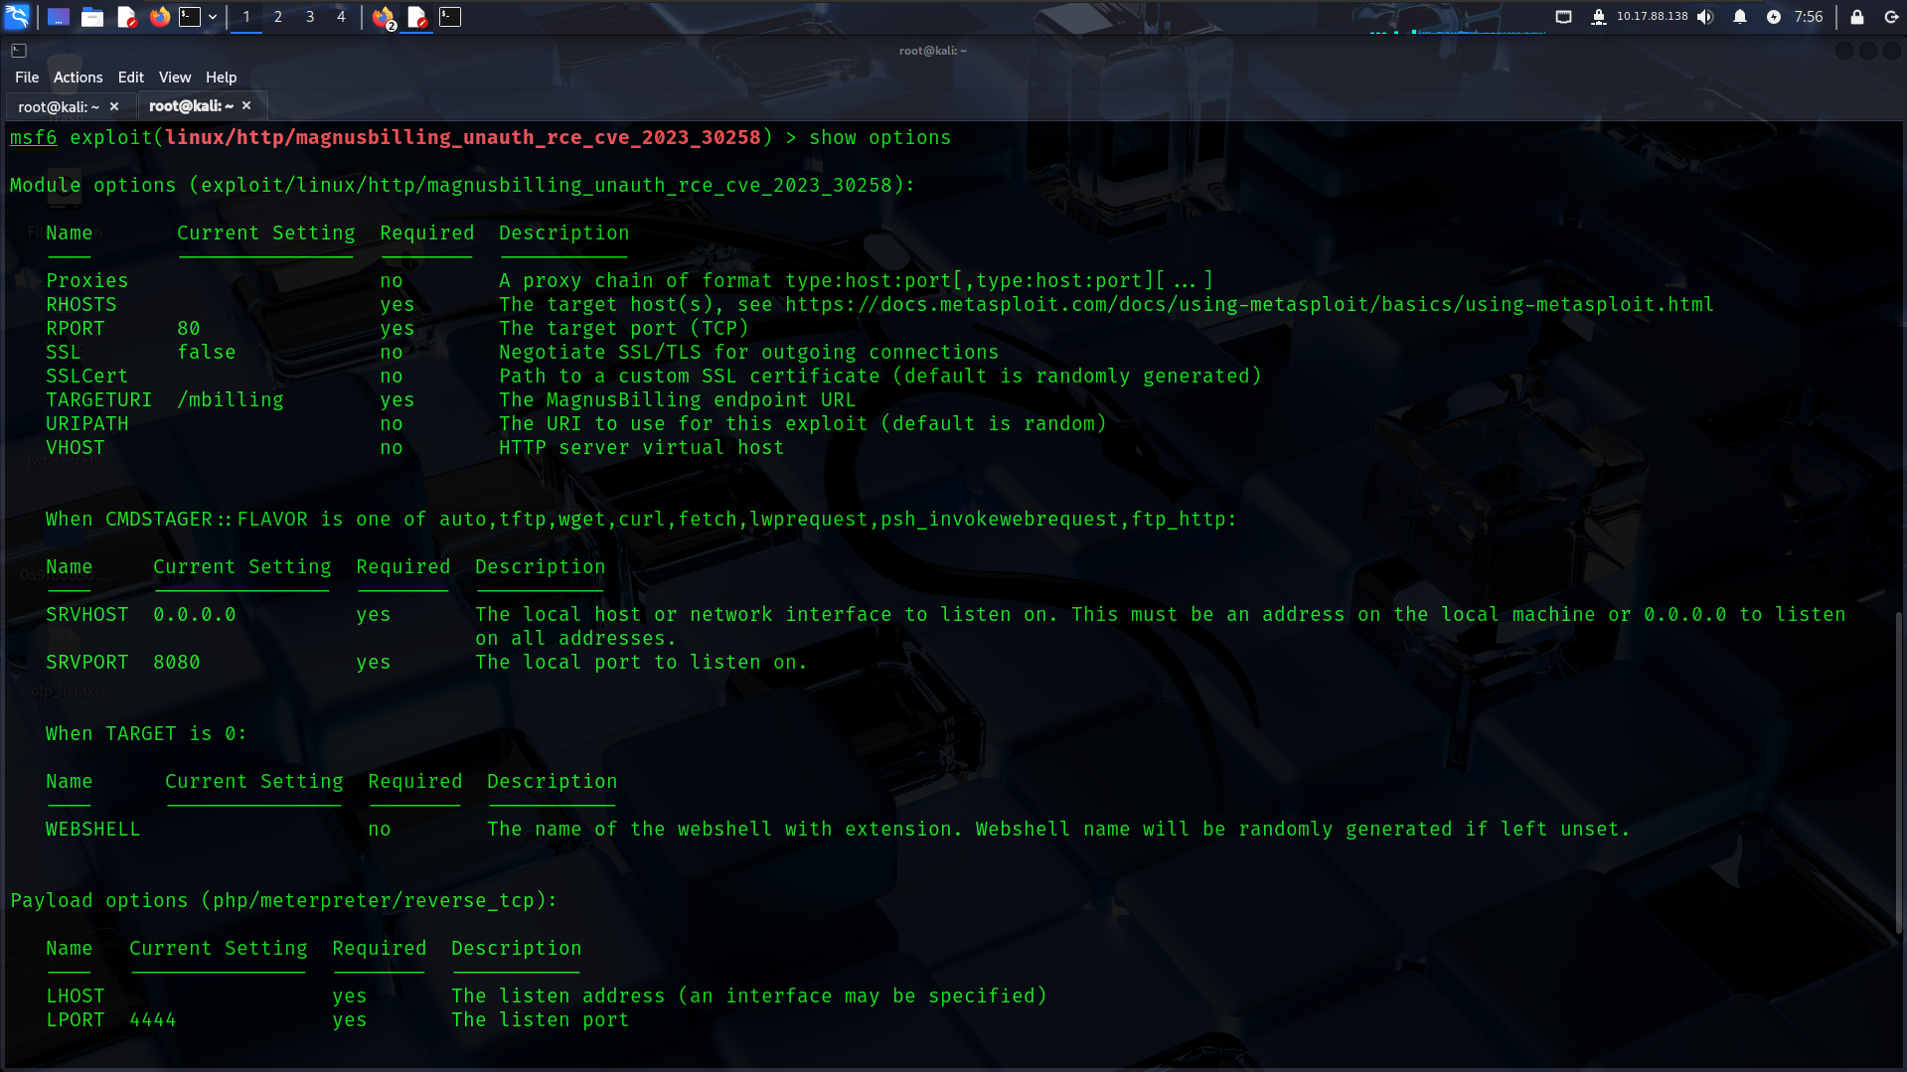Click the network ethernet tray icon
The height and width of the screenshot is (1072, 1907).
1563,17
